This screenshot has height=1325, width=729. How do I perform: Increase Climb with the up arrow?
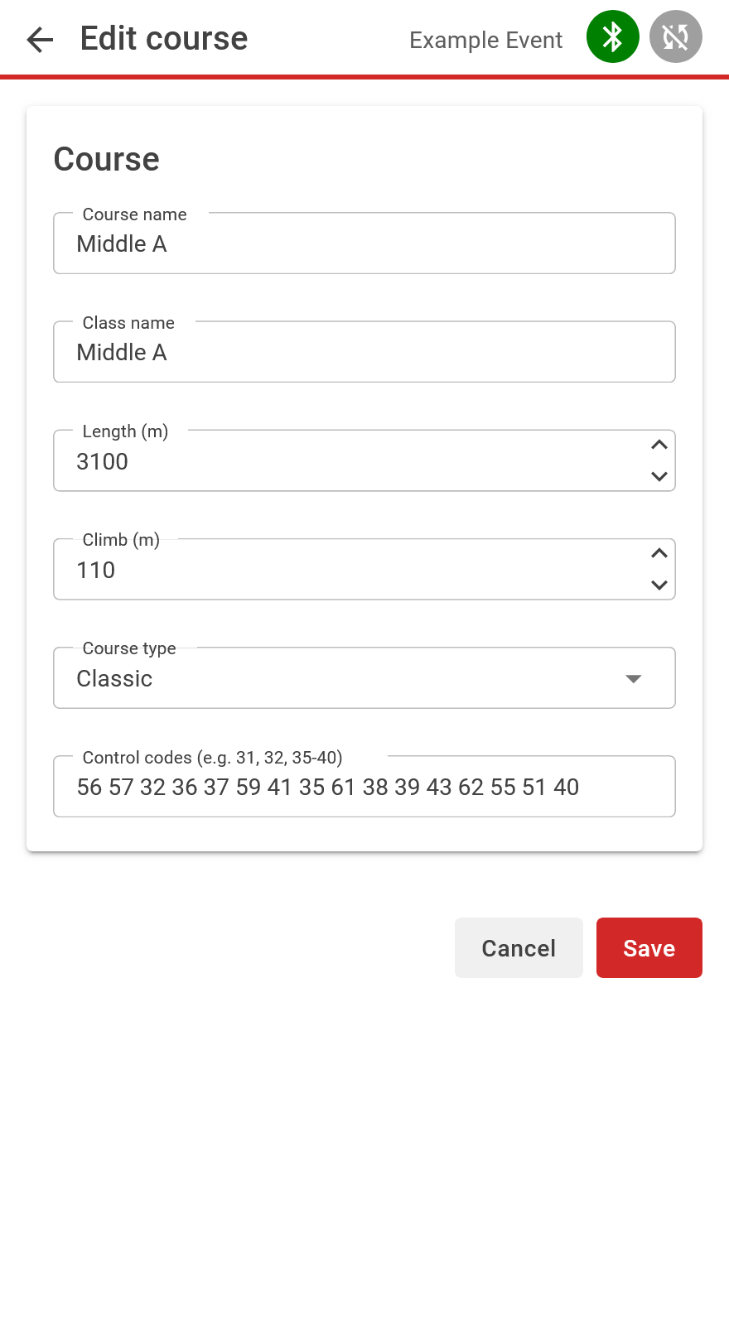pos(659,553)
